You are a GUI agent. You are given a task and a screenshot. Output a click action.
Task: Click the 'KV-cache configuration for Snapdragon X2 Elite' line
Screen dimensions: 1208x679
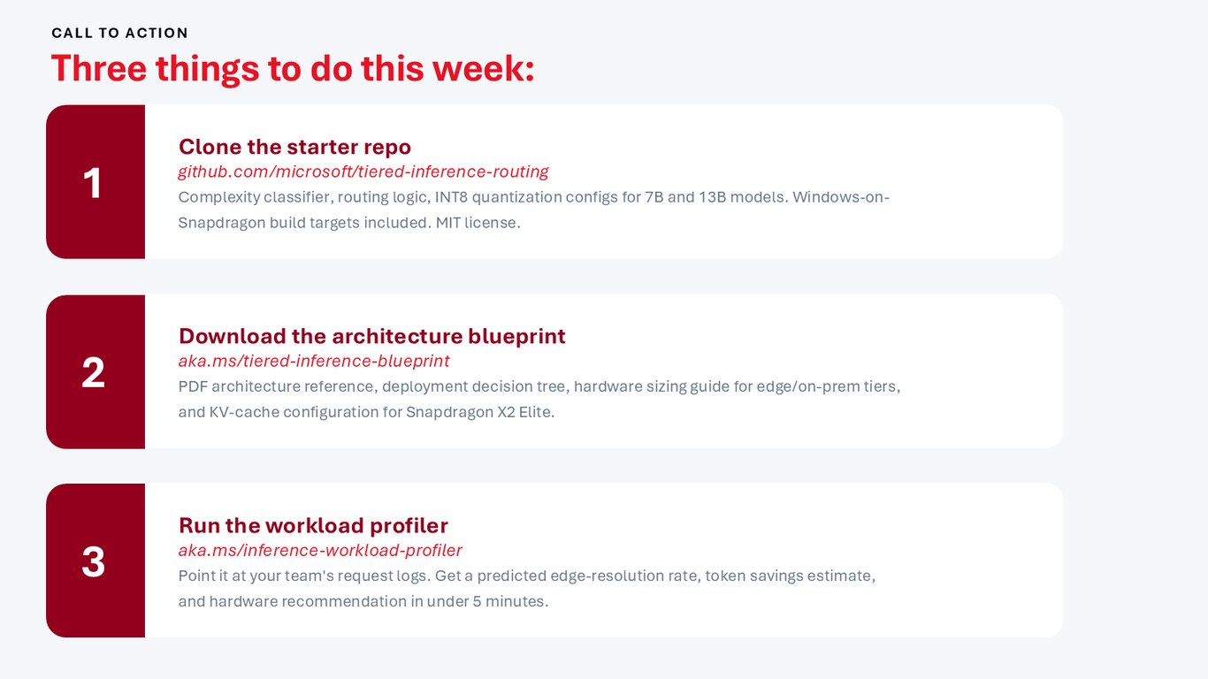click(366, 412)
